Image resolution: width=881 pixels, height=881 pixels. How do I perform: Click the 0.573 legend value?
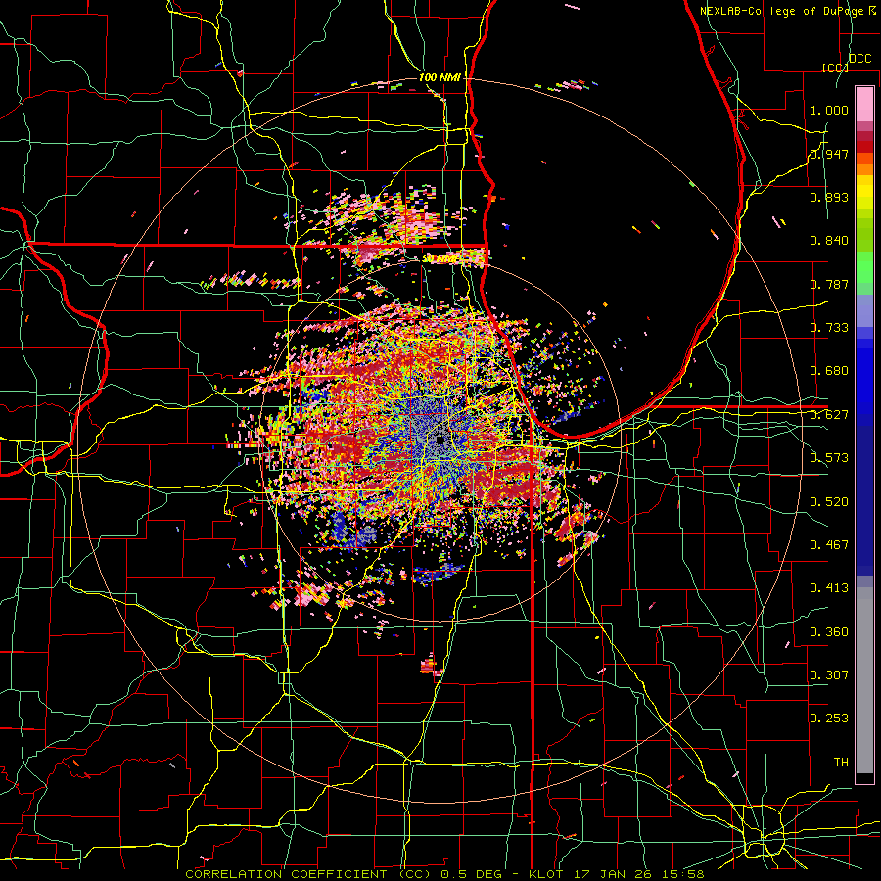(x=829, y=458)
